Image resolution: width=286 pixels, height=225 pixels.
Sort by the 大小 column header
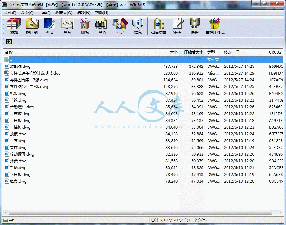(x=167, y=52)
